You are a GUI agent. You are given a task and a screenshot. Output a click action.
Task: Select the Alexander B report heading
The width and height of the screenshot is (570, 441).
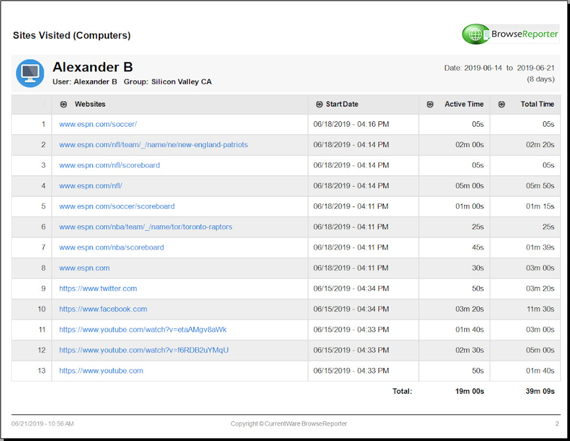92,67
